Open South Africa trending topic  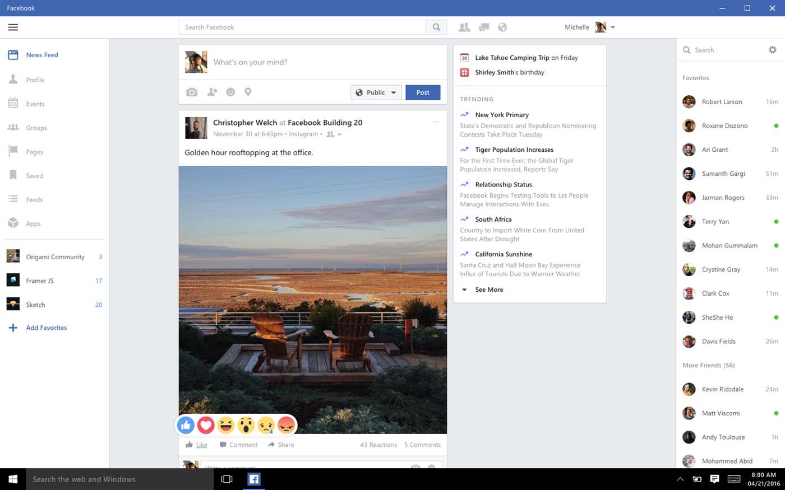tap(493, 219)
